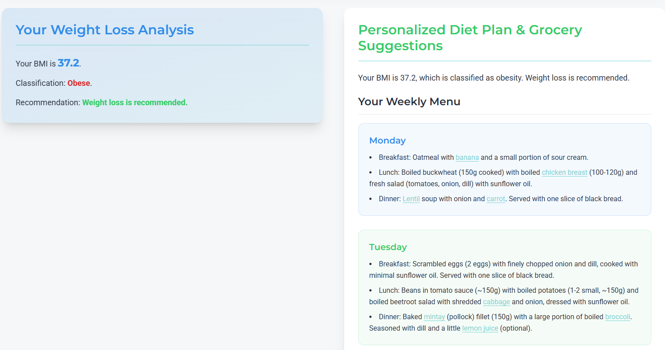Click the BMI summary sentence above Weekly Menu

(493, 78)
